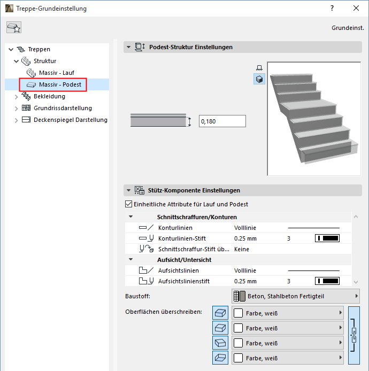This screenshot has width=369, height=371.
Task: Click the Konturlinien-Stift pen icon
Action: [x=146, y=238]
